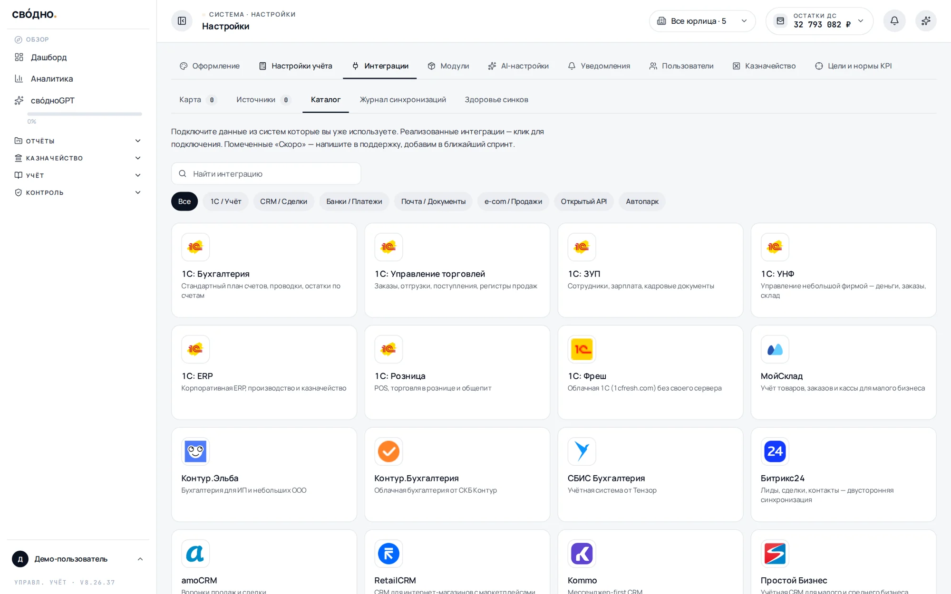This screenshot has width=951, height=594.
Task: Switch to the Настройки учёта tab
Action: (295, 66)
